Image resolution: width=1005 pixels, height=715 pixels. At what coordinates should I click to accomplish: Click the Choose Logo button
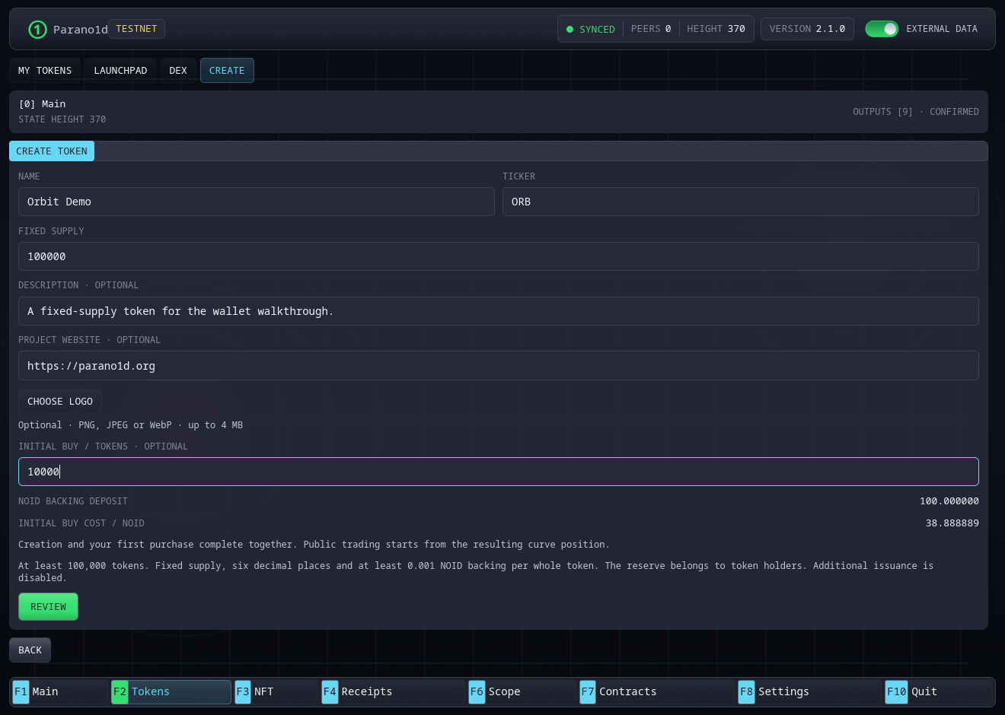(x=60, y=402)
